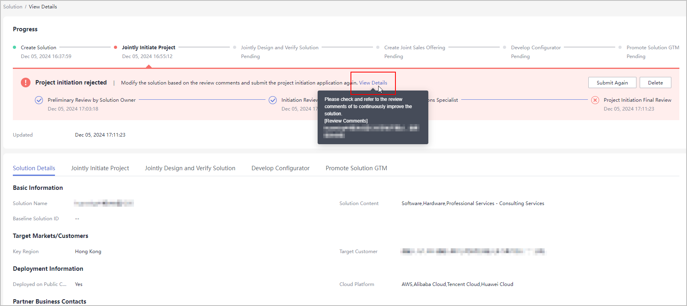Click the Solution Content value text
Image resolution: width=687 pixels, height=306 pixels.
(x=473, y=203)
